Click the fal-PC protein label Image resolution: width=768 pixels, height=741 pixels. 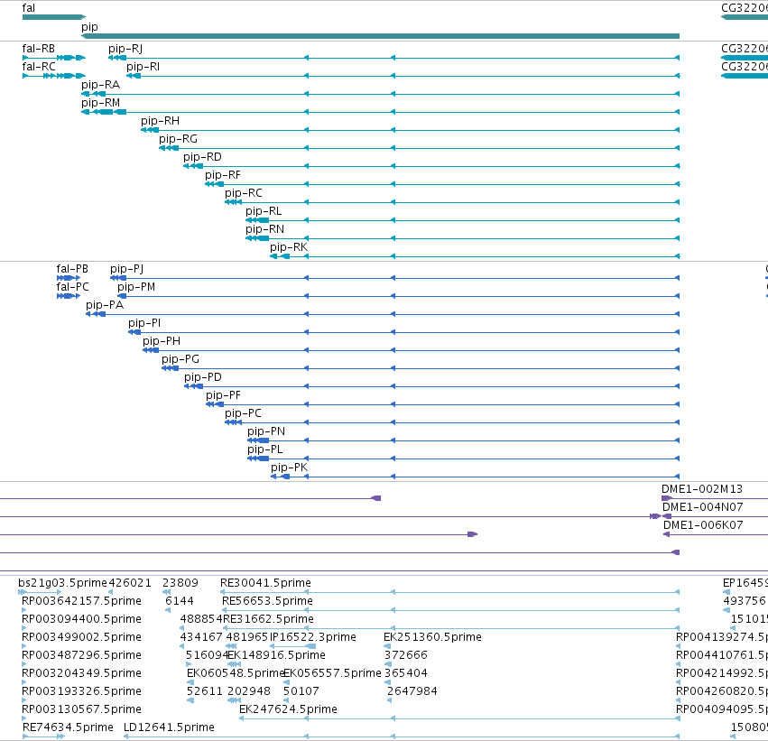pyautogui.click(x=72, y=287)
